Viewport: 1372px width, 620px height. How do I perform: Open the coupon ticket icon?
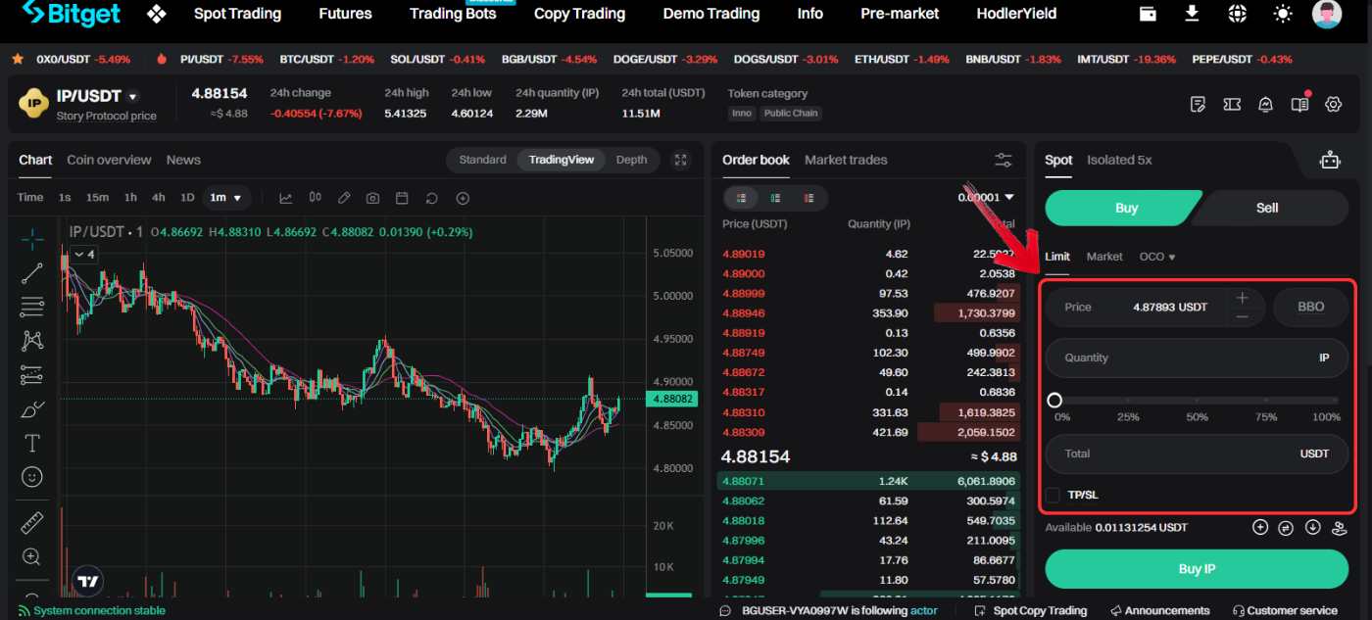(1232, 104)
